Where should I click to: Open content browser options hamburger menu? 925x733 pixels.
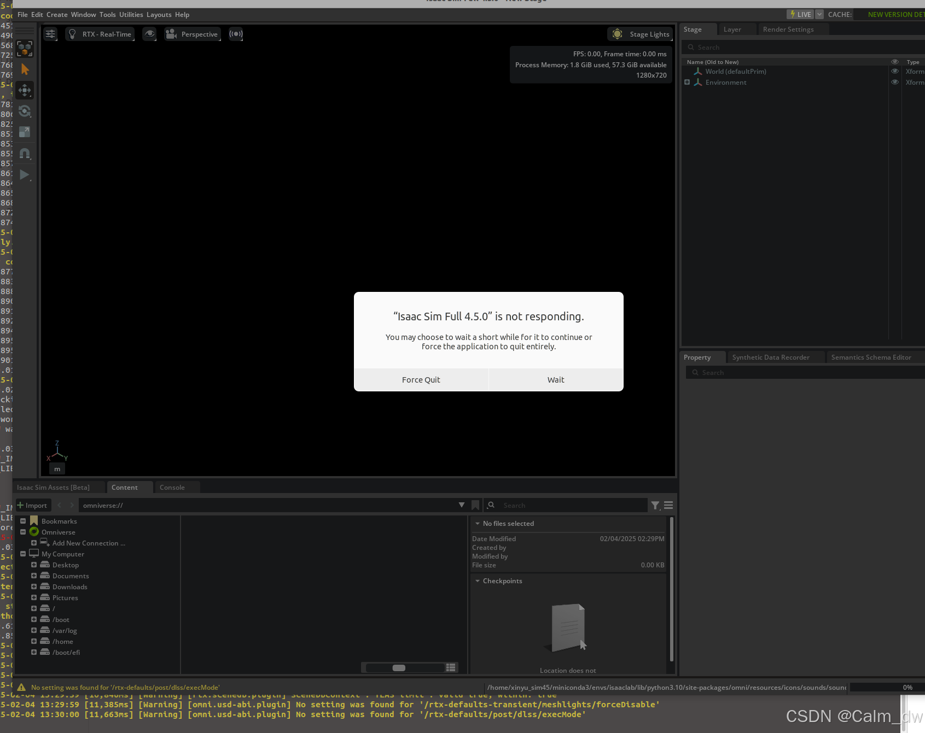pos(668,506)
